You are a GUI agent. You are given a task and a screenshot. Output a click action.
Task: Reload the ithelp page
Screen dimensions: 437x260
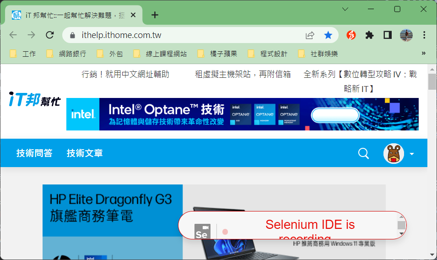[50, 35]
